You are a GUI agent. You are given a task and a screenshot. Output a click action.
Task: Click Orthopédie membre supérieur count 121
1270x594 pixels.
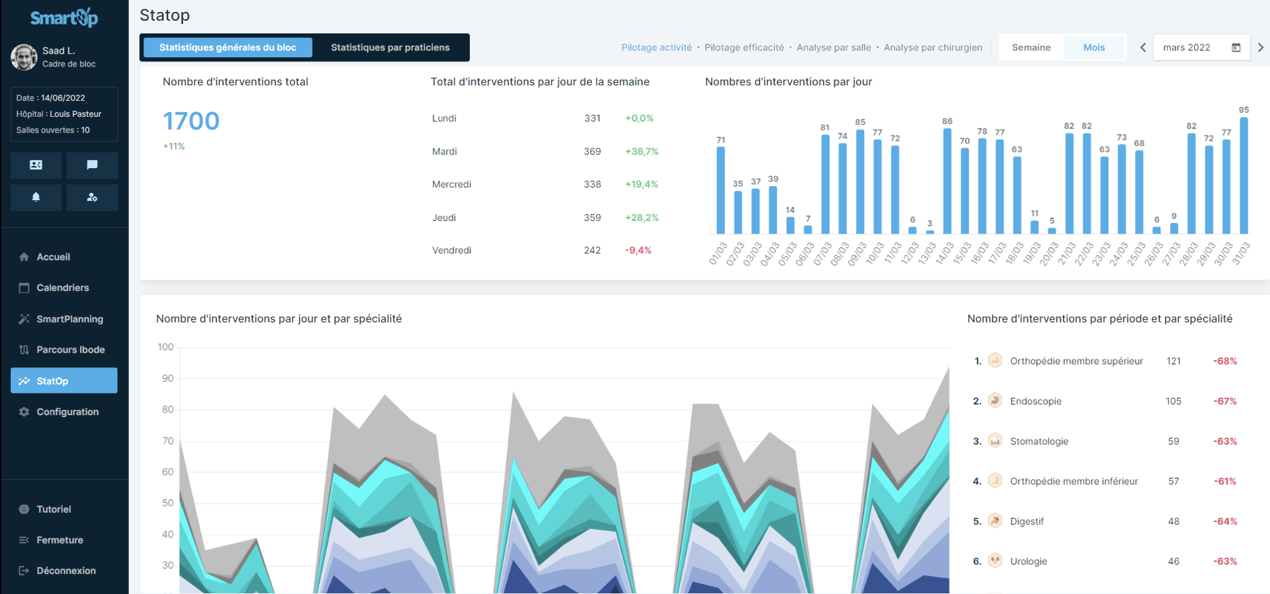tap(1174, 361)
